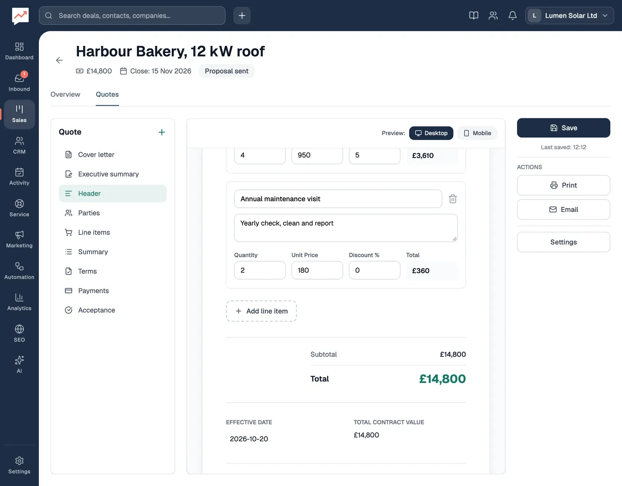Open sidebar Settings gear
The width and height of the screenshot is (622, 486).
tap(19, 465)
